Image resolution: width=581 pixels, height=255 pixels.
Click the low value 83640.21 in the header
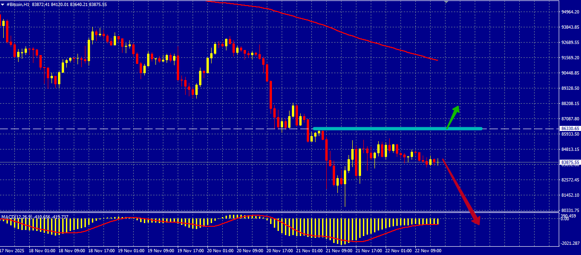(79, 4)
